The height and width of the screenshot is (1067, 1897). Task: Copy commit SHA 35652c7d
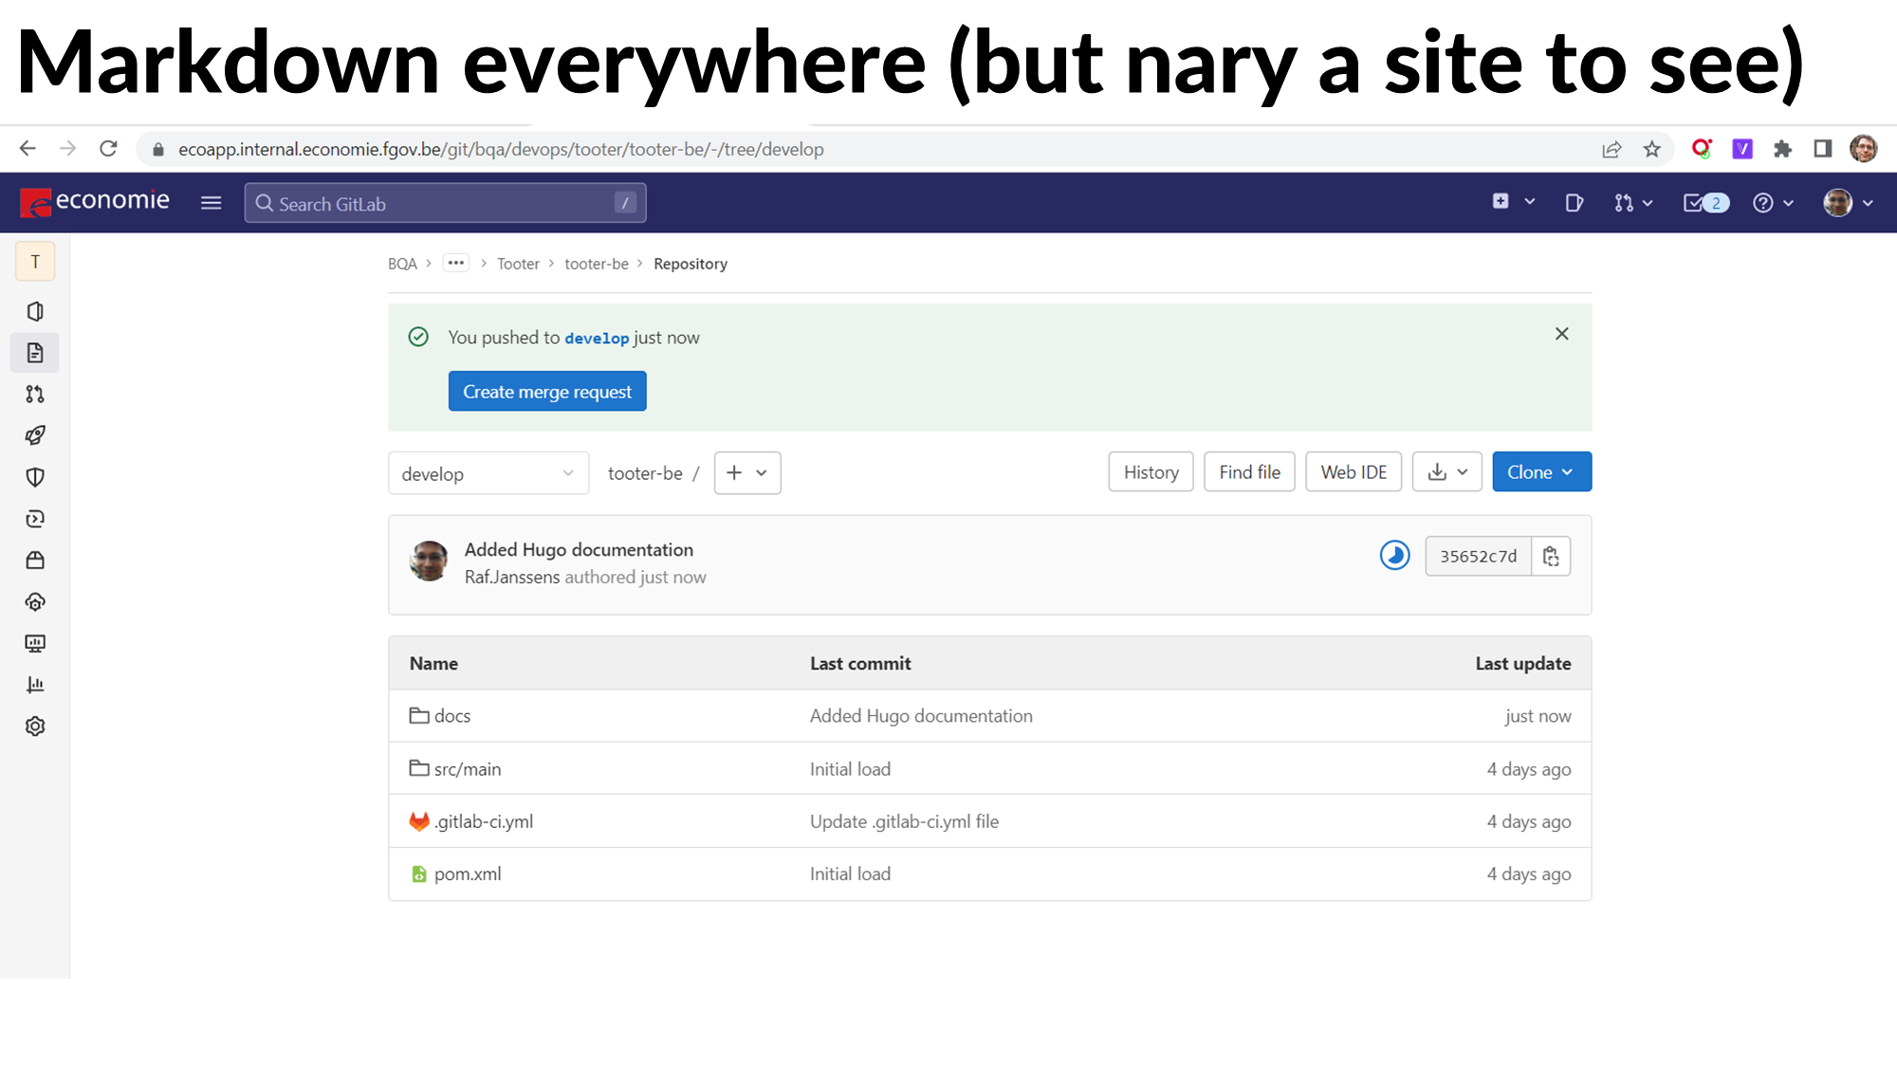coord(1551,557)
